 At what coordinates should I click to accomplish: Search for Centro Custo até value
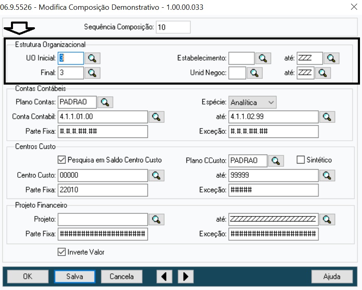[327, 175]
